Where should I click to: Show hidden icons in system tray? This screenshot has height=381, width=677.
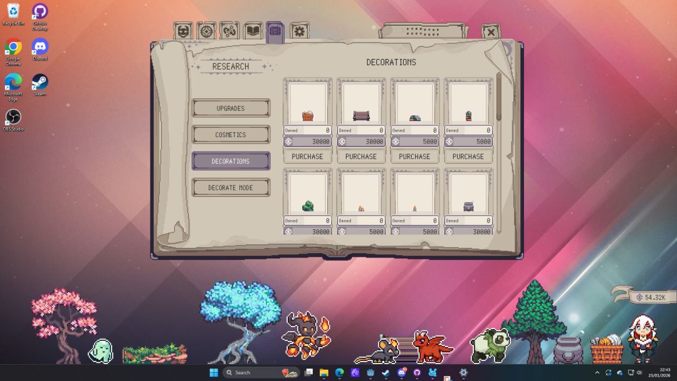coord(597,373)
